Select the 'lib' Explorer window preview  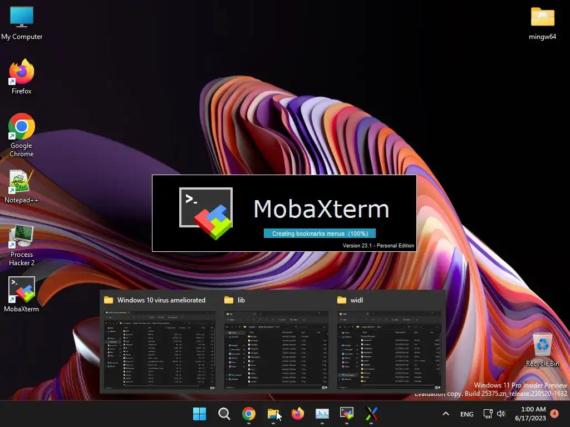pos(276,350)
